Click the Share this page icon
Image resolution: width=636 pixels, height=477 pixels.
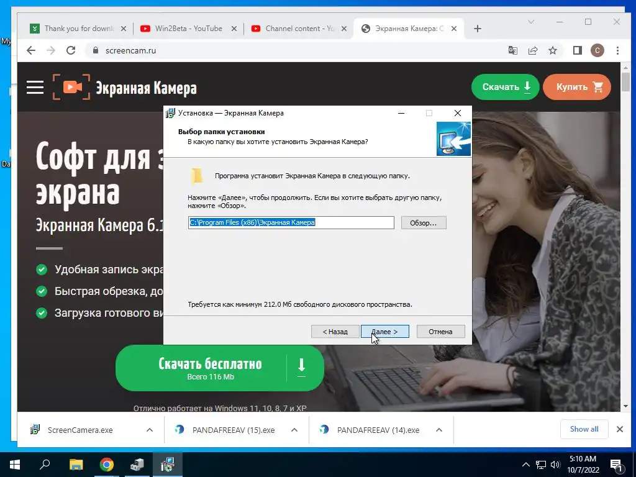[532, 50]
